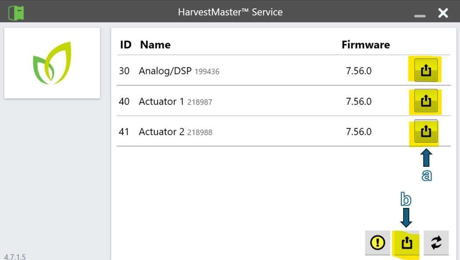Click the green app icon in the title bar
The image size is (460, 260).
click(16, 12)
